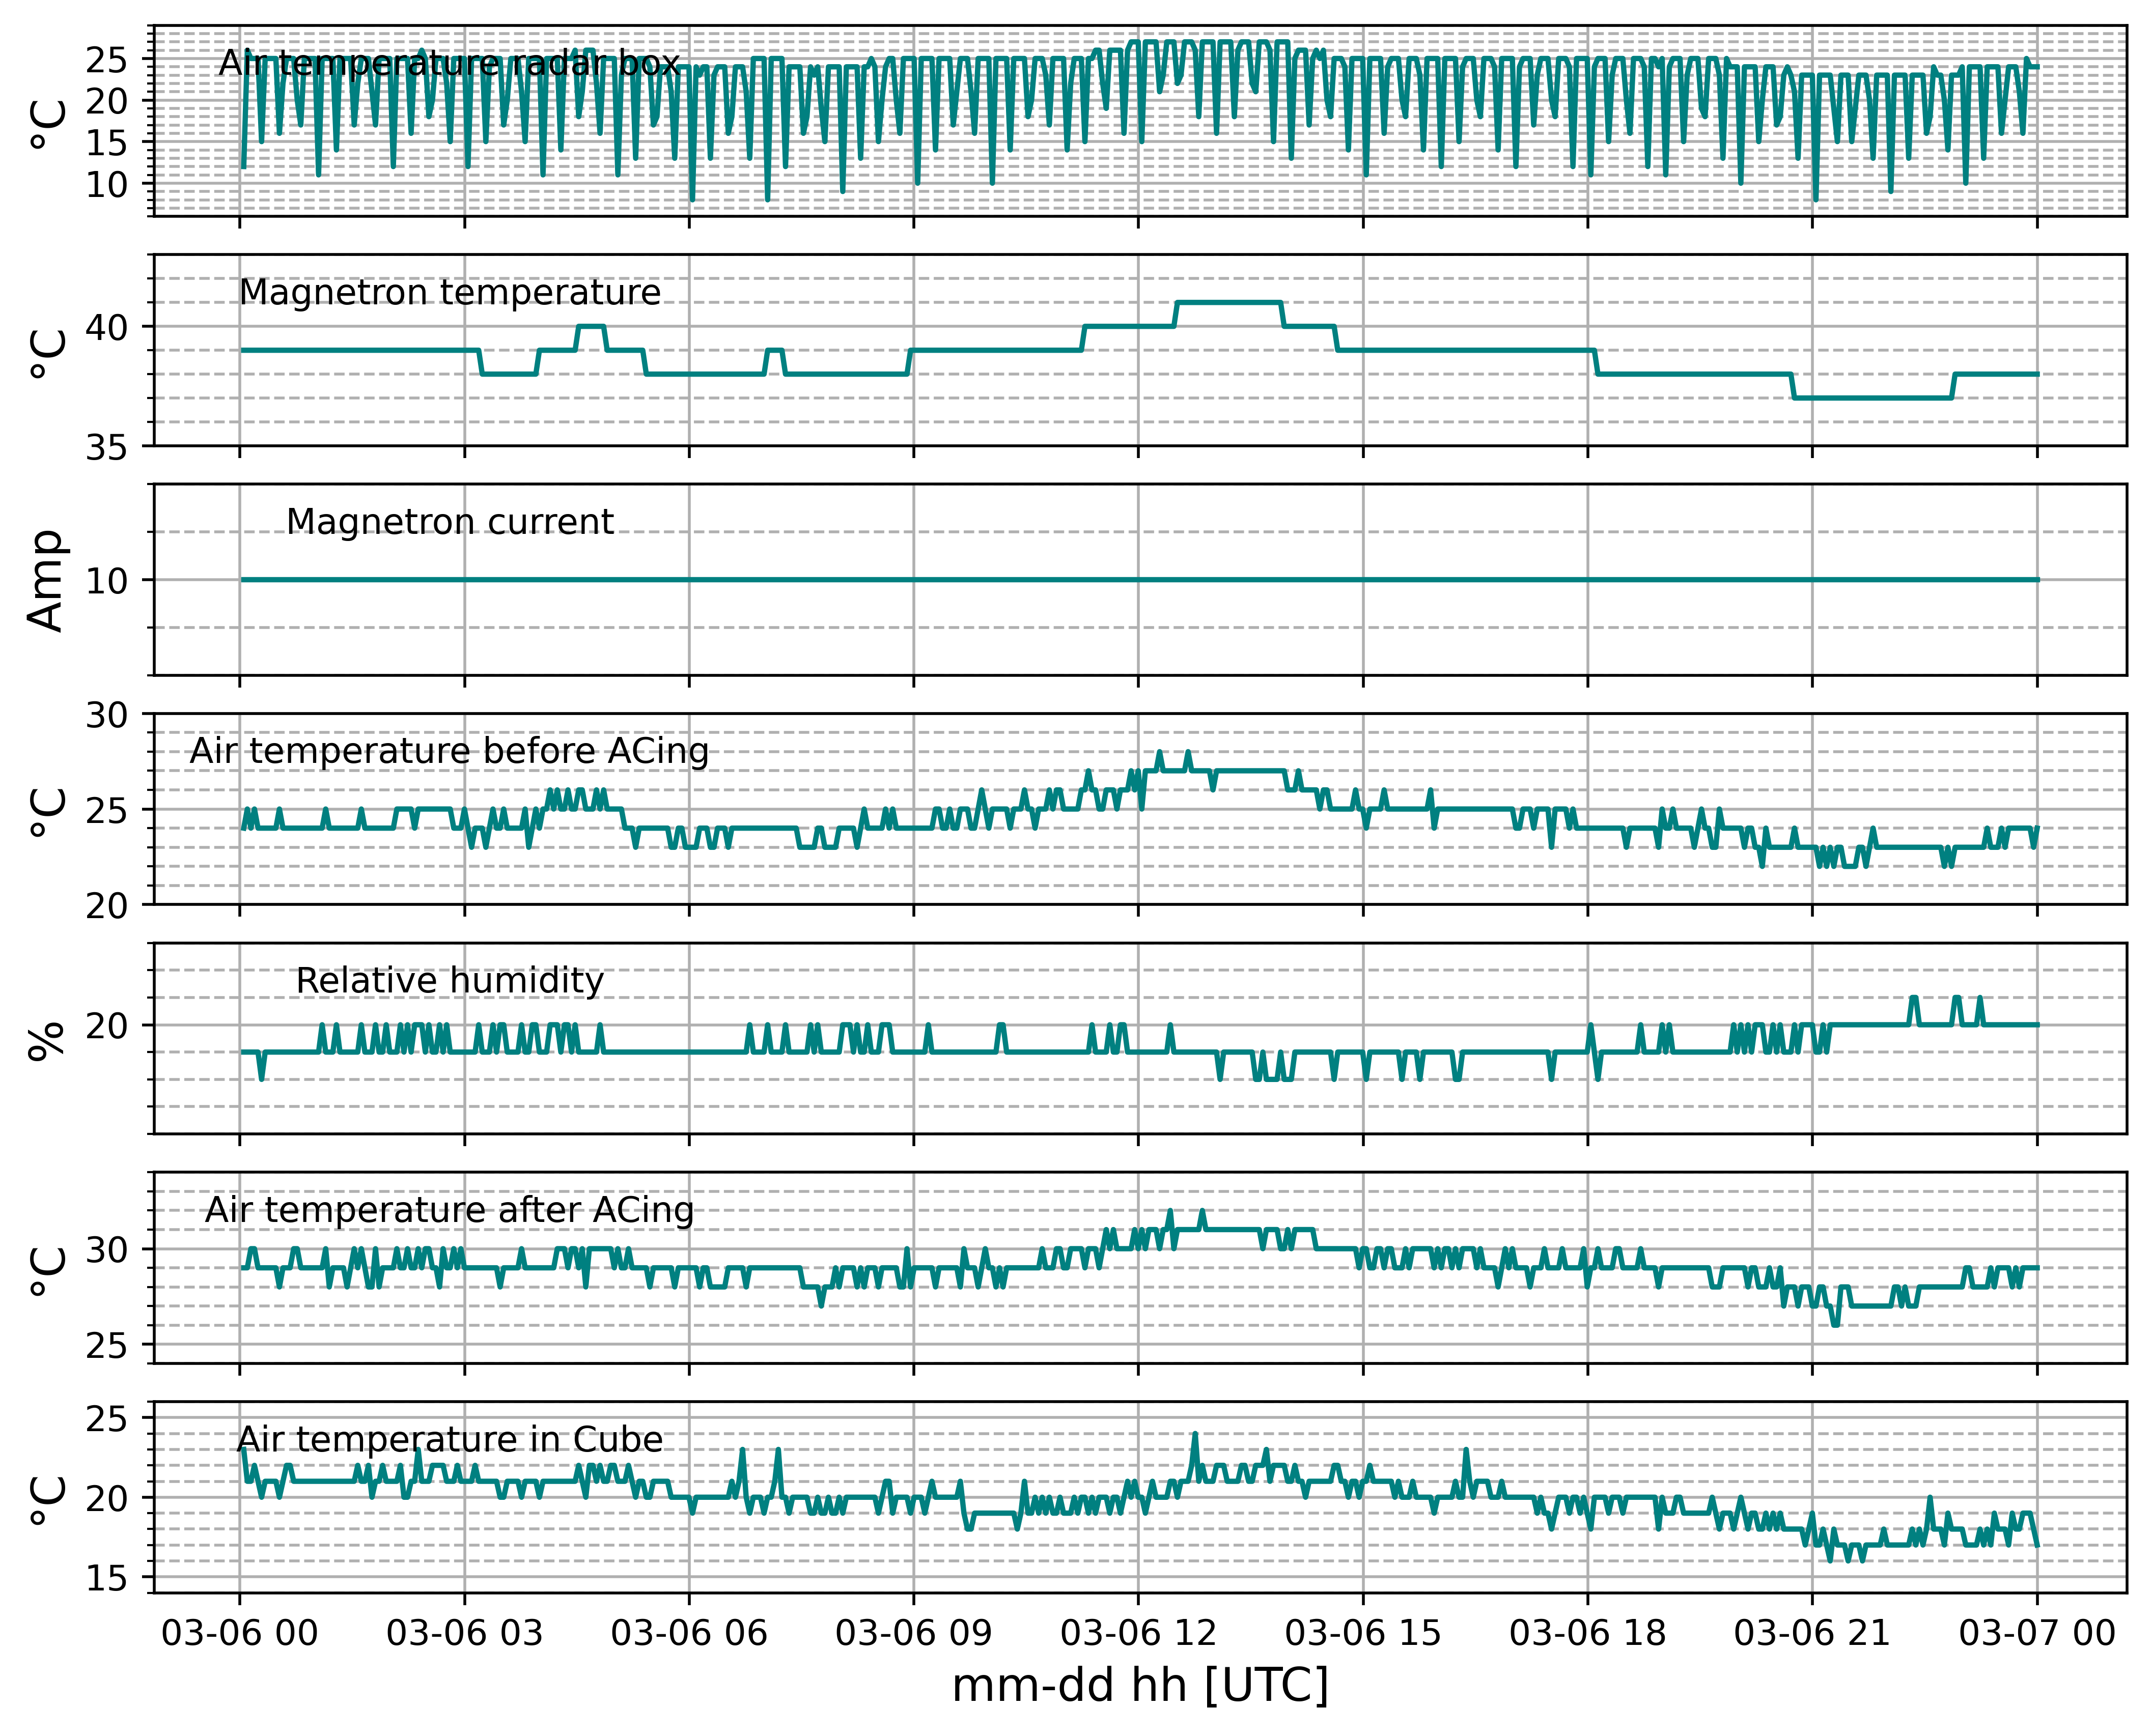Select the "20" tick on Relative humidity axis

point(107,1026)
